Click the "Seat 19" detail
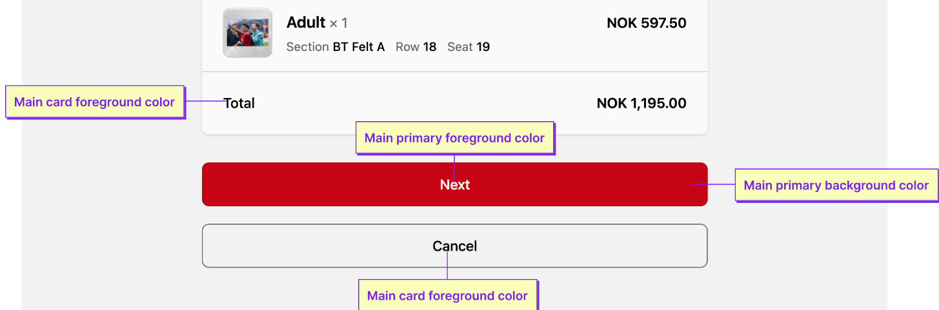Screen dimensions: 939x310 click(469, 47)
